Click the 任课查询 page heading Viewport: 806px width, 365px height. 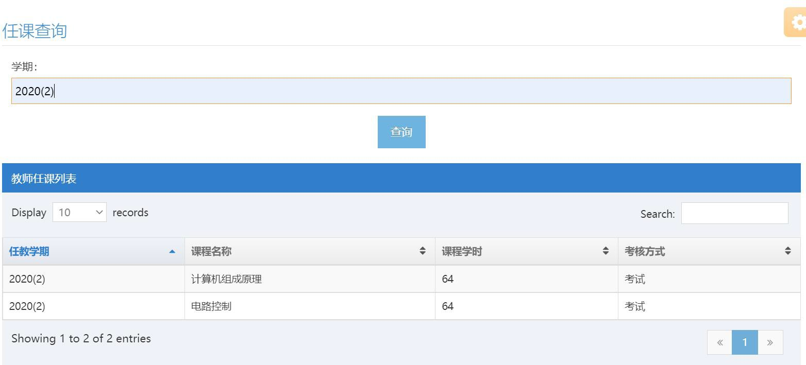(35, 31)
